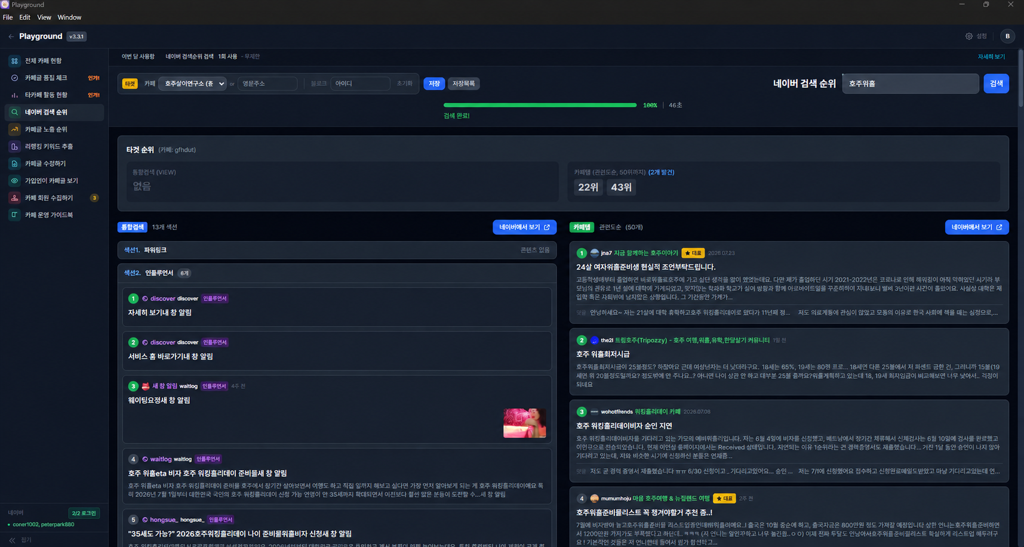
Task: Click the (2개 발견) blue text
Action: coord(661,172)
